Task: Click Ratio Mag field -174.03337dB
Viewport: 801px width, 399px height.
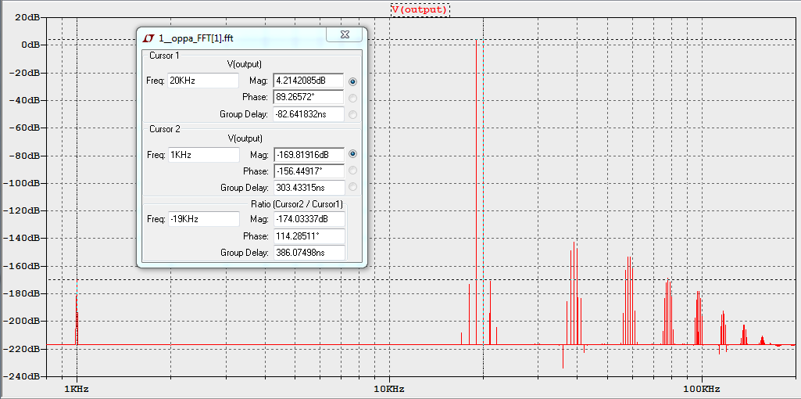Action: coord(309,219)
